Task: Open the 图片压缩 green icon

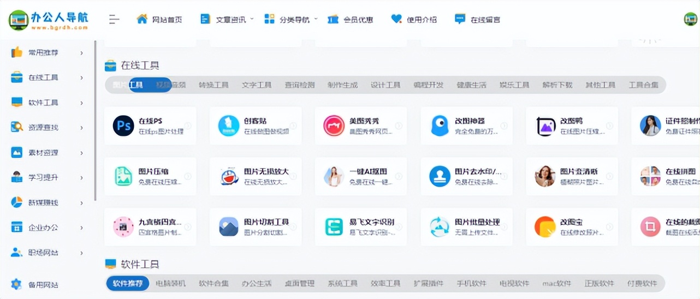Action: point(123,176)
